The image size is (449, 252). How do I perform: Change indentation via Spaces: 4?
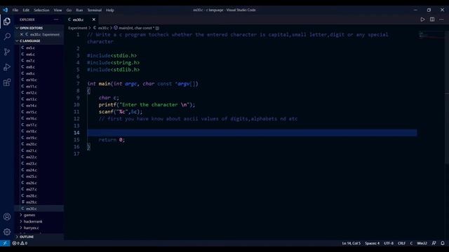coord(372,243)
